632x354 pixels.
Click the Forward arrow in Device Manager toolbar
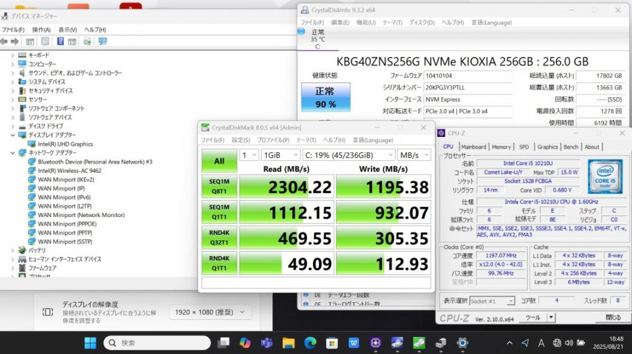pyautogui.click(x=15, y=42)
